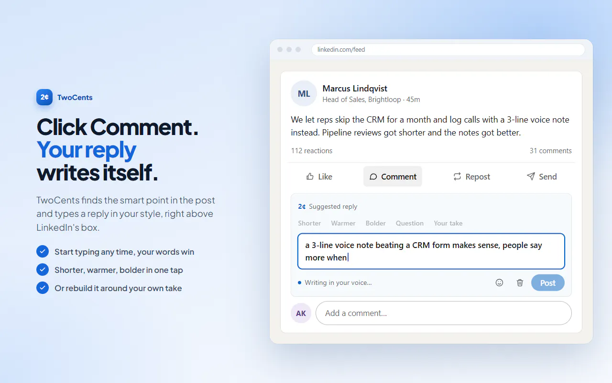Select the Your take option
612x383 pixels.
pyautogui.click(x=448, y=223)
